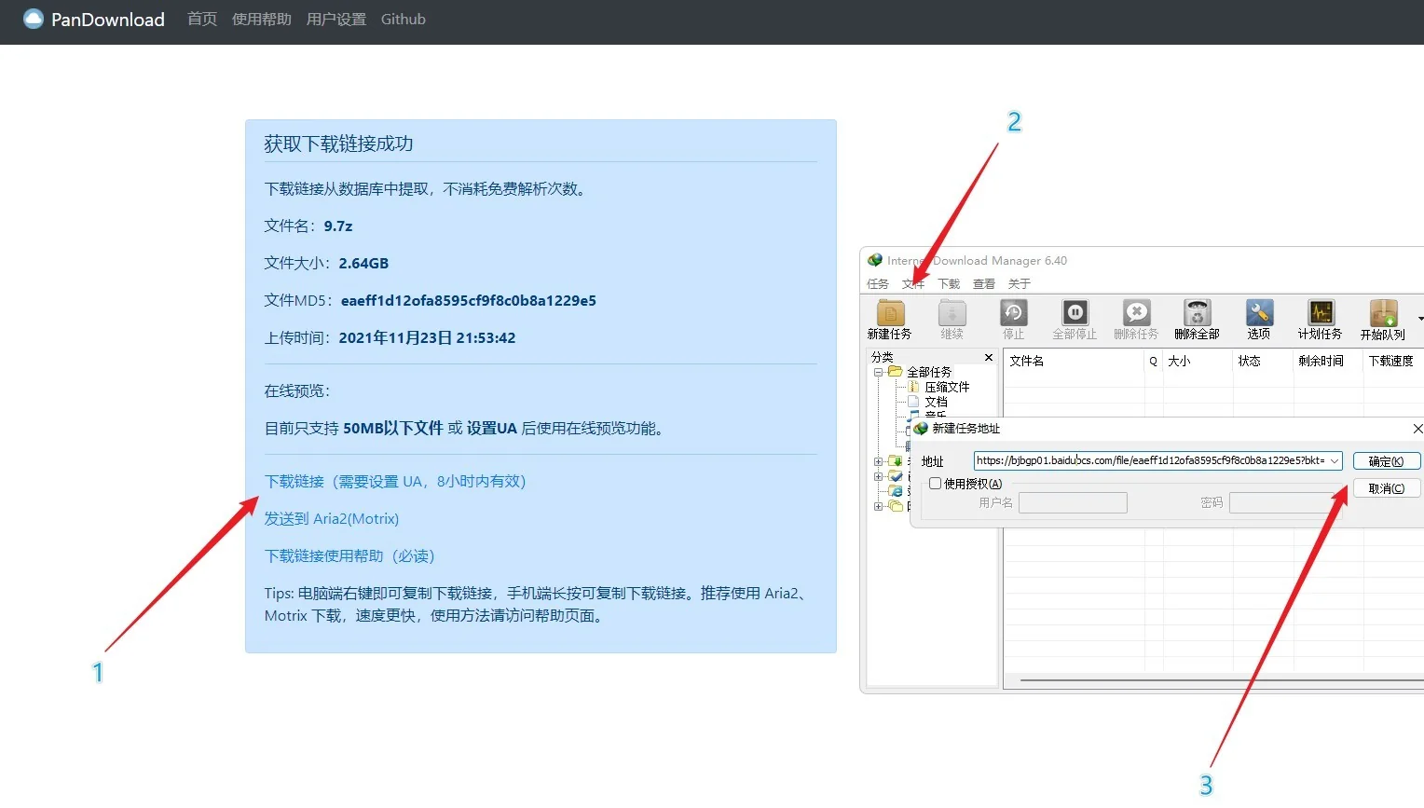This screenshot has width=1424, height=808.
Task: Open the 任务 menu in IDM
Action: 878,284
